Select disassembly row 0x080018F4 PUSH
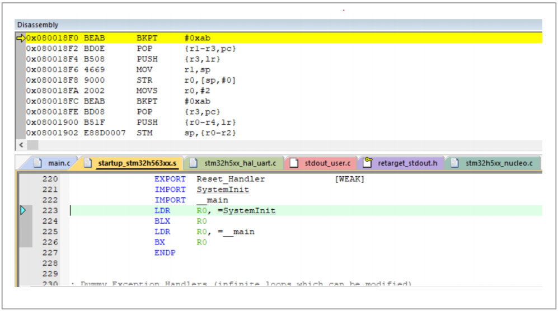The height and width of the screenshot is (311, 558). coord(284,59)
